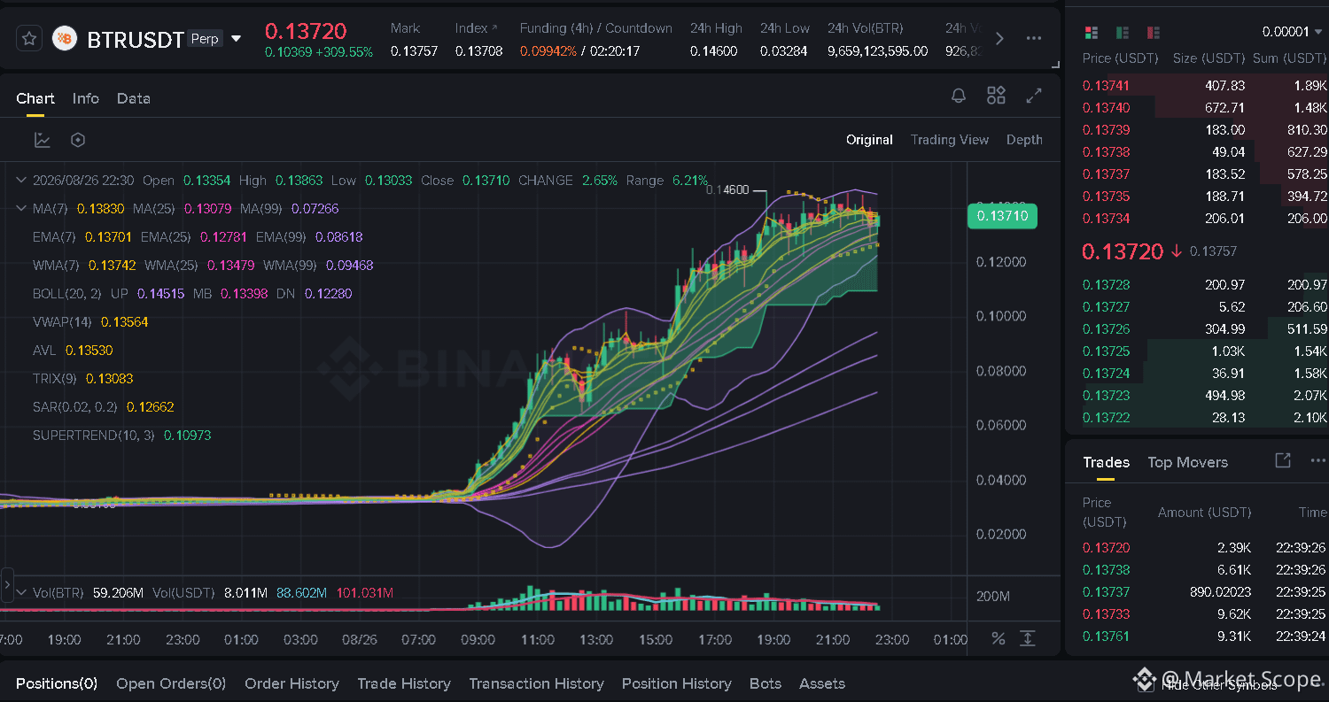Toggle auto-fit price scale icon
Image resolution: width=1329 pixels, height=702 pixels.
[x=1027, y=638]
